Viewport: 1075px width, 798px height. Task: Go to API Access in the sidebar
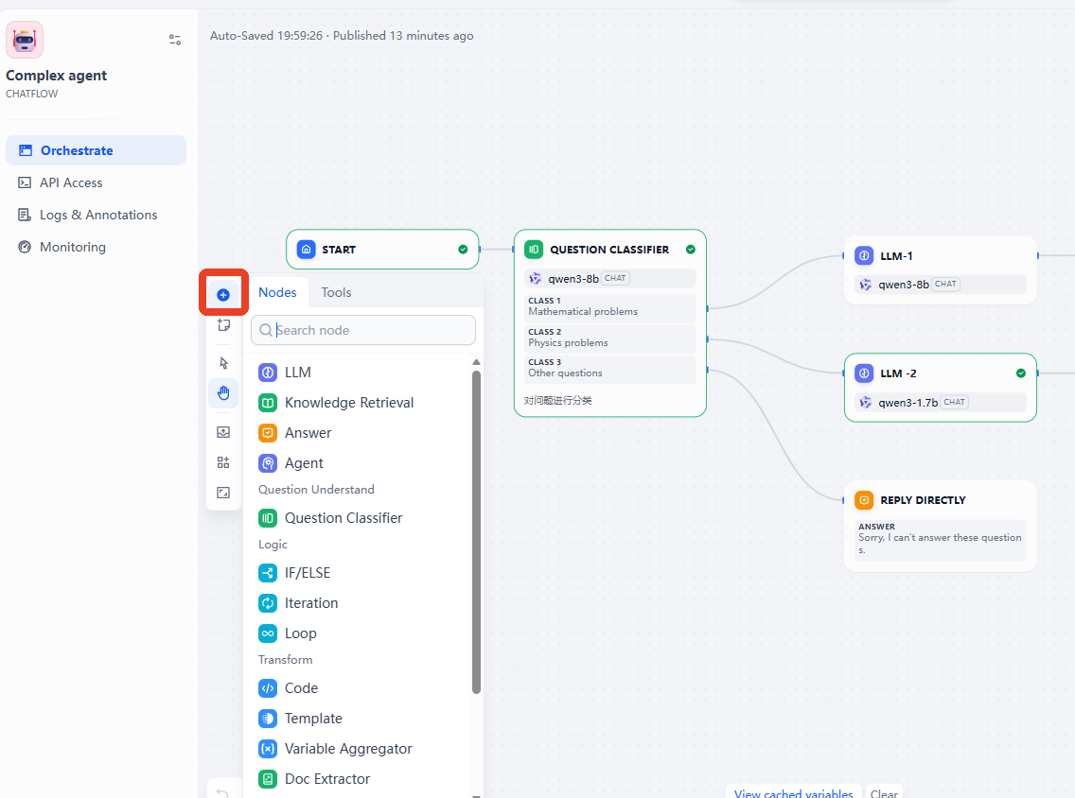point(96,182)
